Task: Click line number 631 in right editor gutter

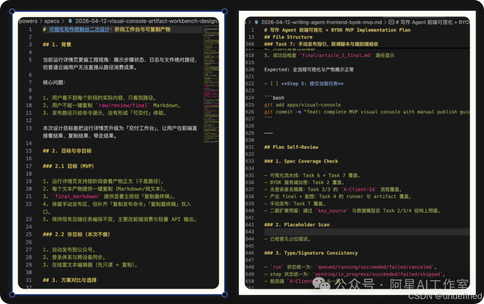Action: click(x=250, y=147)
